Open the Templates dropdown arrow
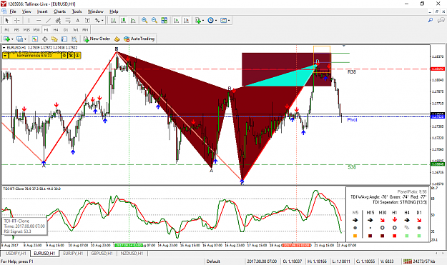 229,21
